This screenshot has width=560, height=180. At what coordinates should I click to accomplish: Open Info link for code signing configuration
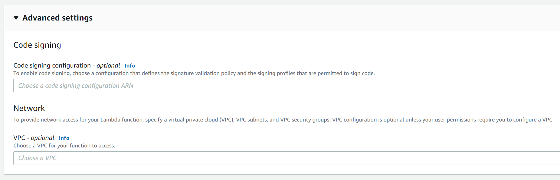130,66
